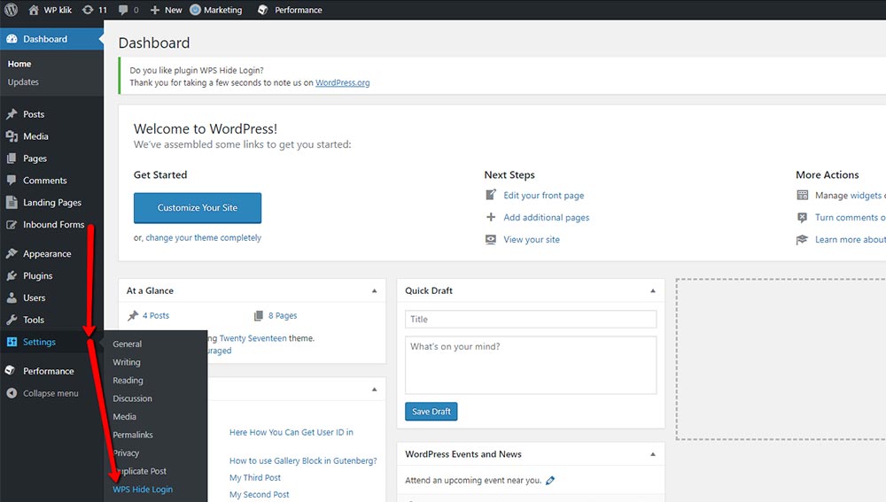Screen dimensions: 886x502
Task: Open Here How You Can Get User ID post
Action: pos(291,432)
